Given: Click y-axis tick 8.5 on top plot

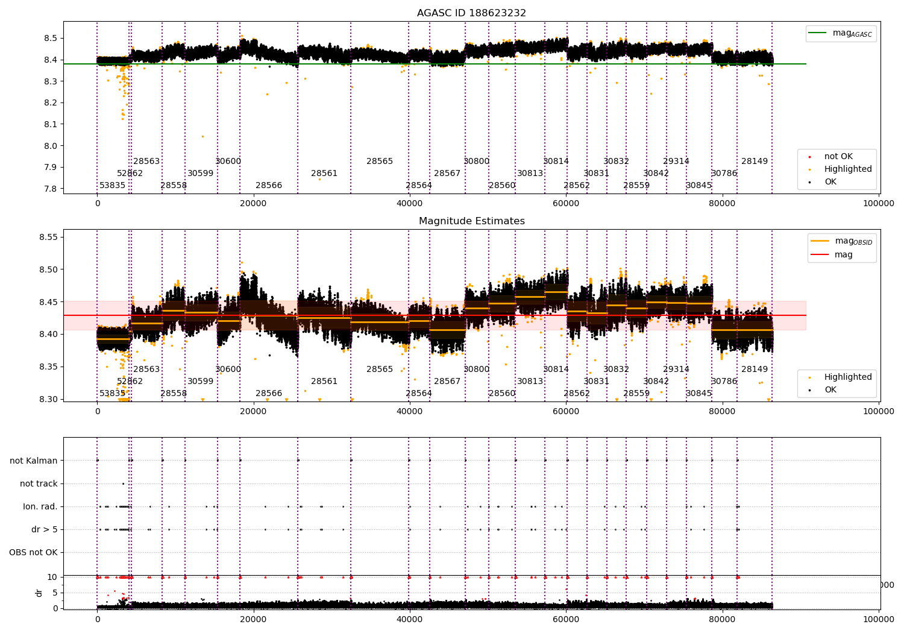Looking at the screenshot, I should (51, 38).
